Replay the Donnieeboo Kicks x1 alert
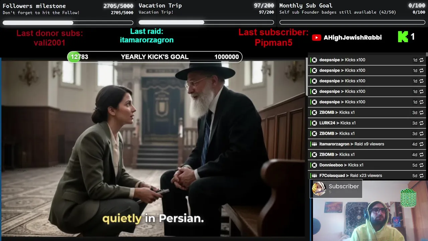 421,165
